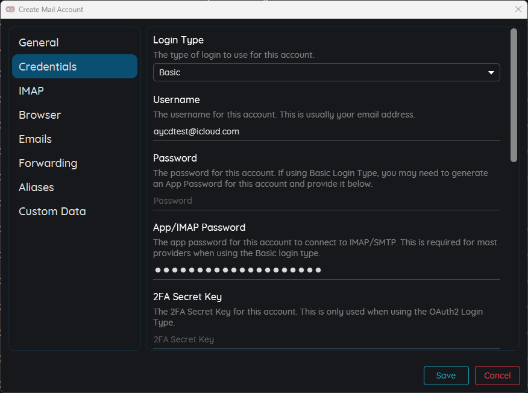Focus the 2FA Secret Key input field
Screen dimensions: 528x393
326,339
